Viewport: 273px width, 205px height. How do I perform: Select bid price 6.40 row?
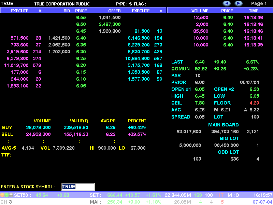pyautogui.click(x=81, y=38)
